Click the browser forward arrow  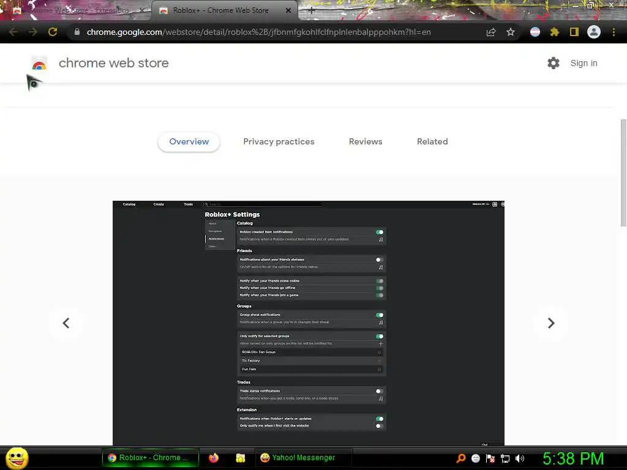33,32
